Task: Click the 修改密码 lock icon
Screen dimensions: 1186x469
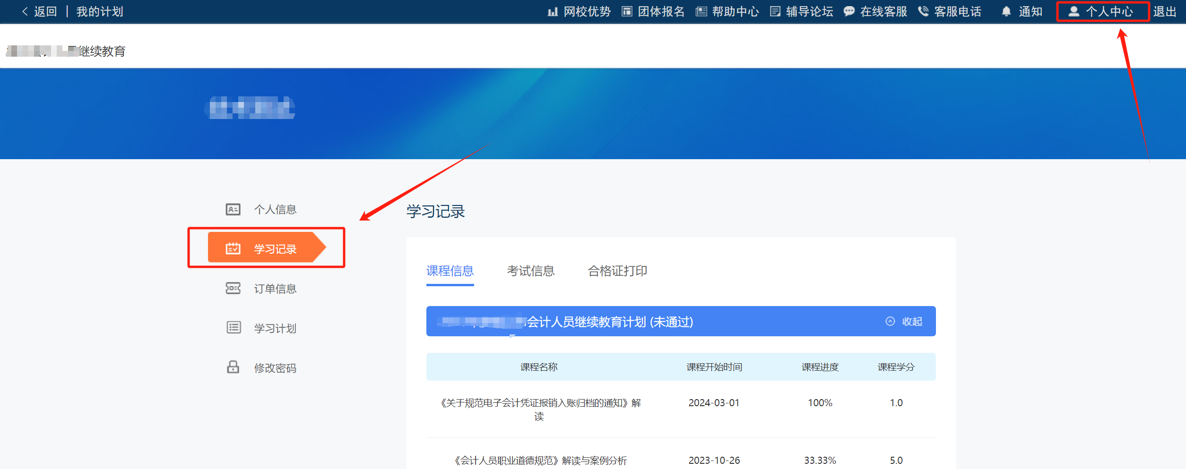Action: (x=233, y=367)
